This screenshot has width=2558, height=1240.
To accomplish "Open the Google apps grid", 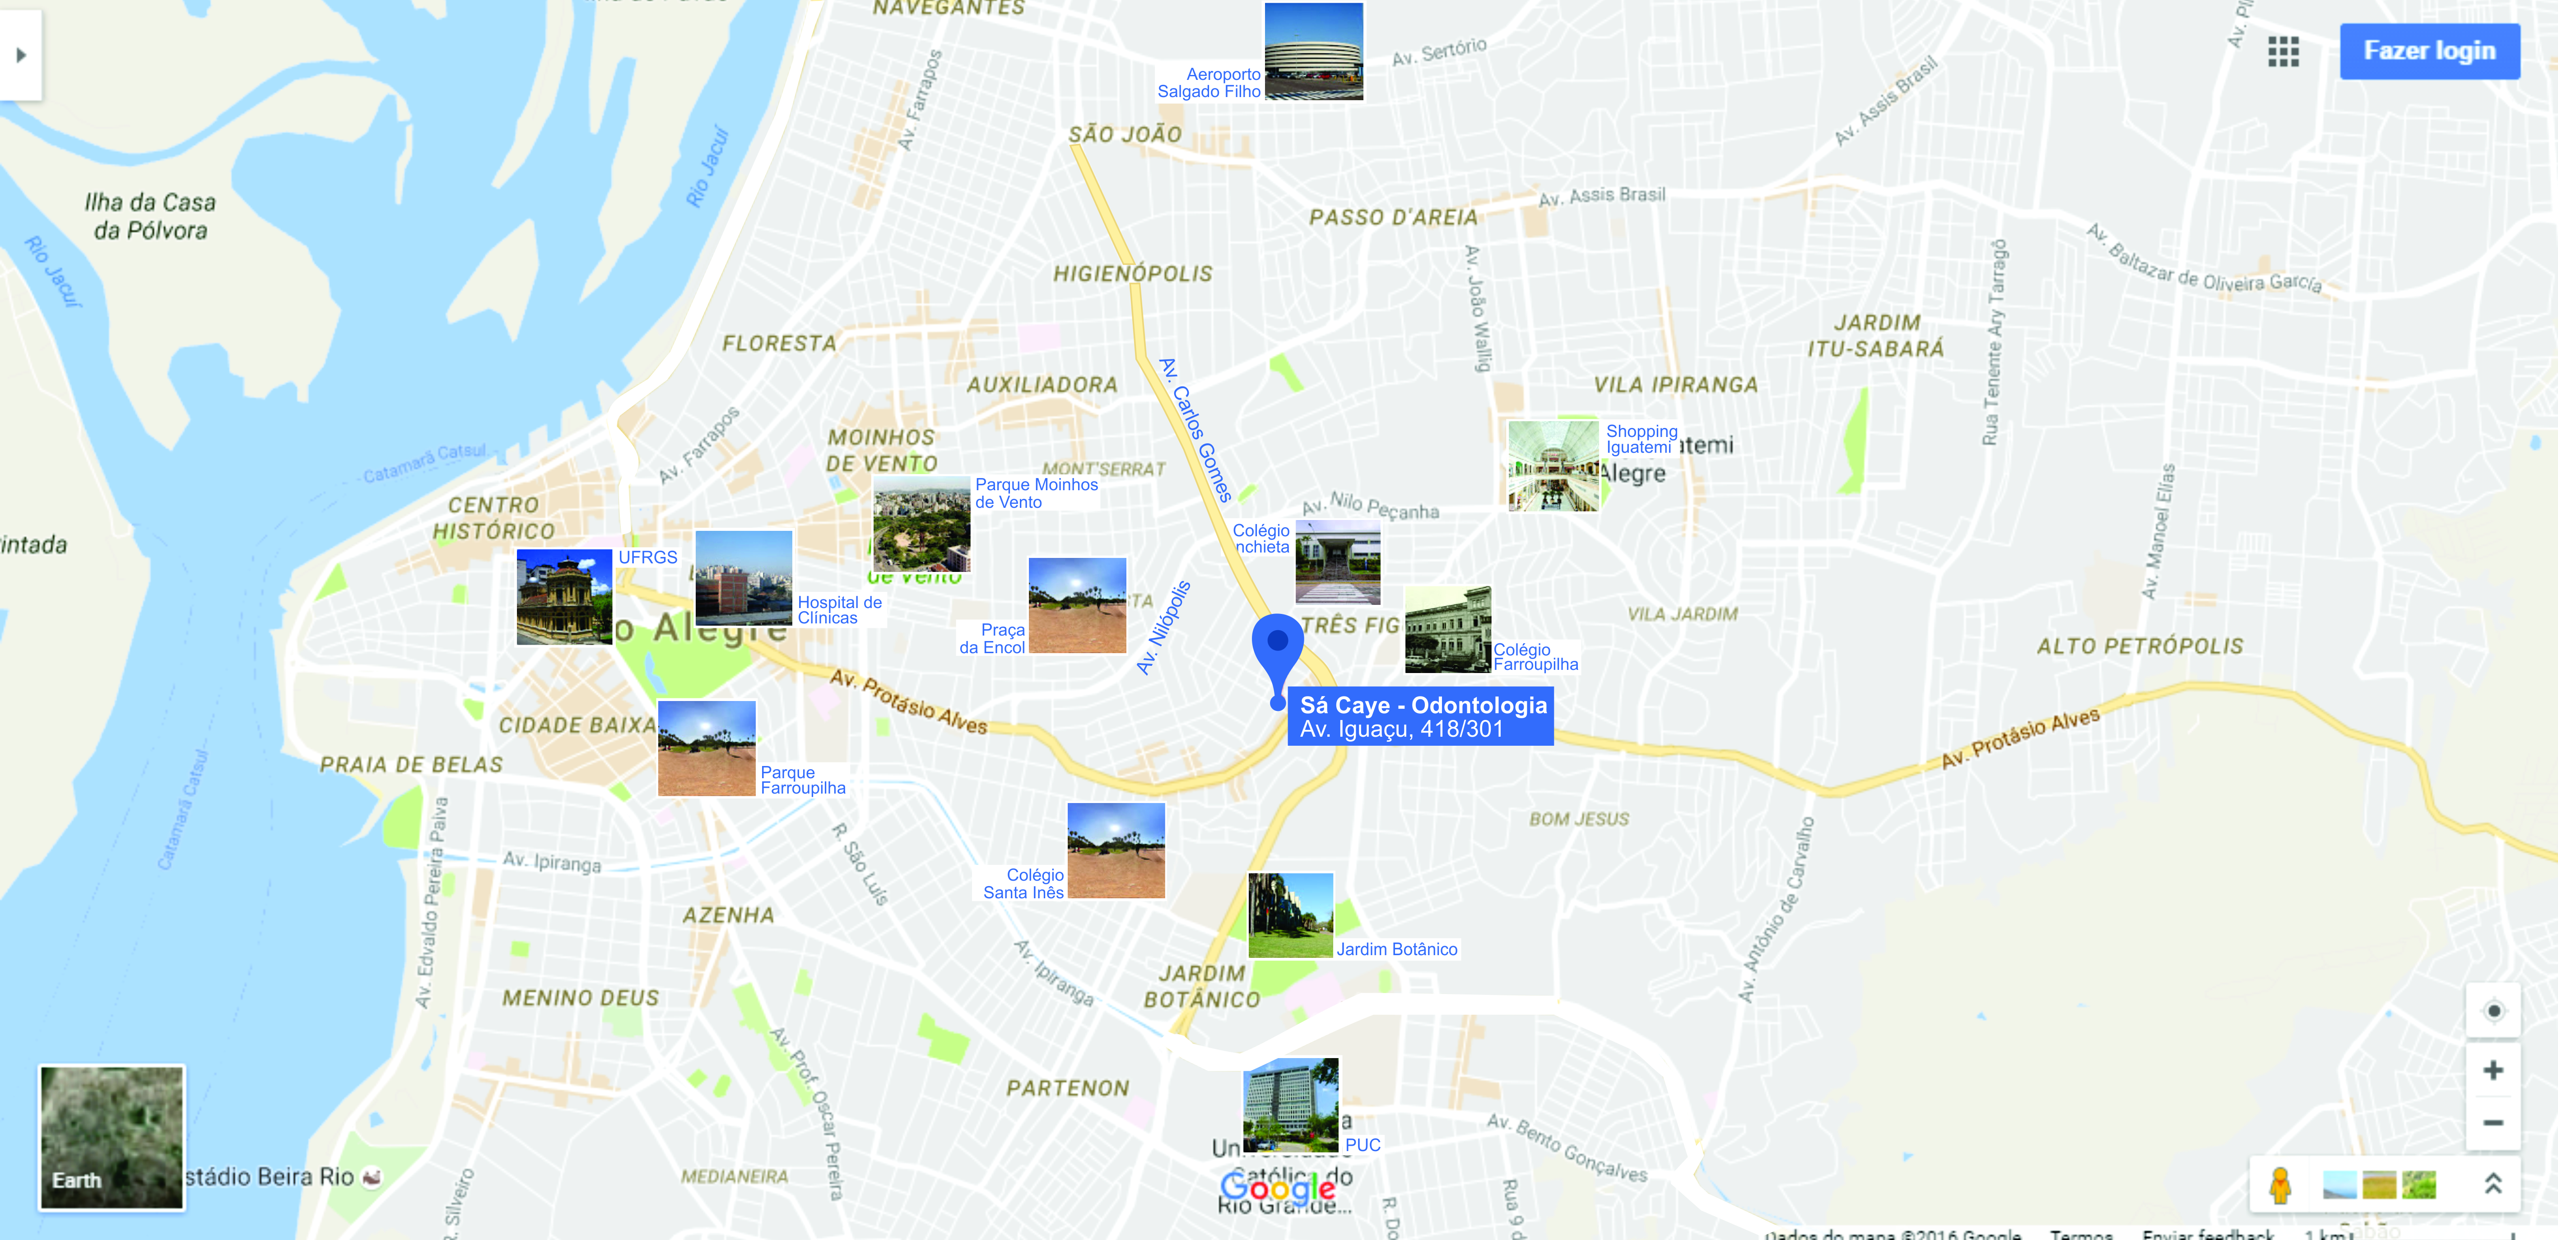I will pyautogui.click(x=2283, y=51).
